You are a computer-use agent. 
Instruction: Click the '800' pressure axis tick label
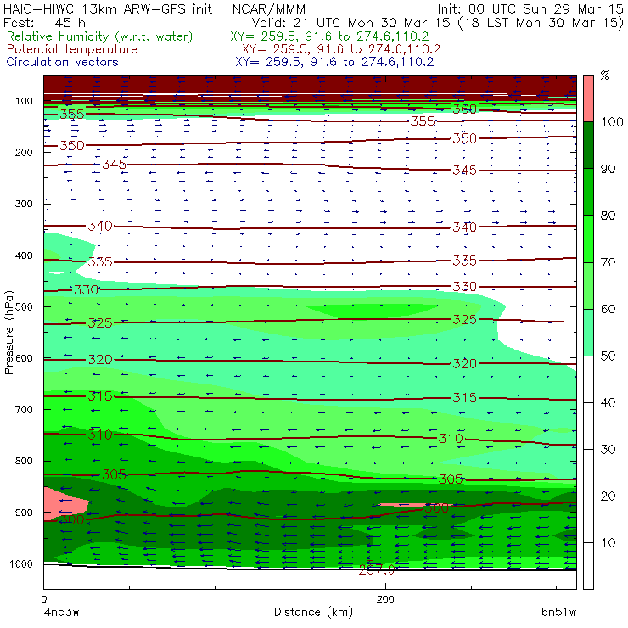tap(24, 461)
